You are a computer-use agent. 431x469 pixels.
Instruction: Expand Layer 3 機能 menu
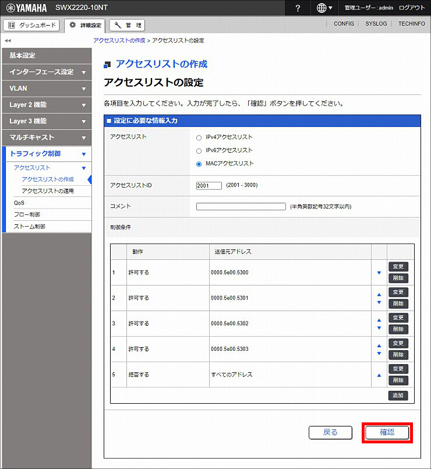point(47,121)
